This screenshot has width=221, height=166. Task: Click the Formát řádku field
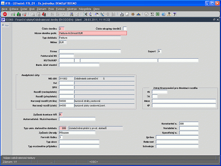(x=61, y=137)
